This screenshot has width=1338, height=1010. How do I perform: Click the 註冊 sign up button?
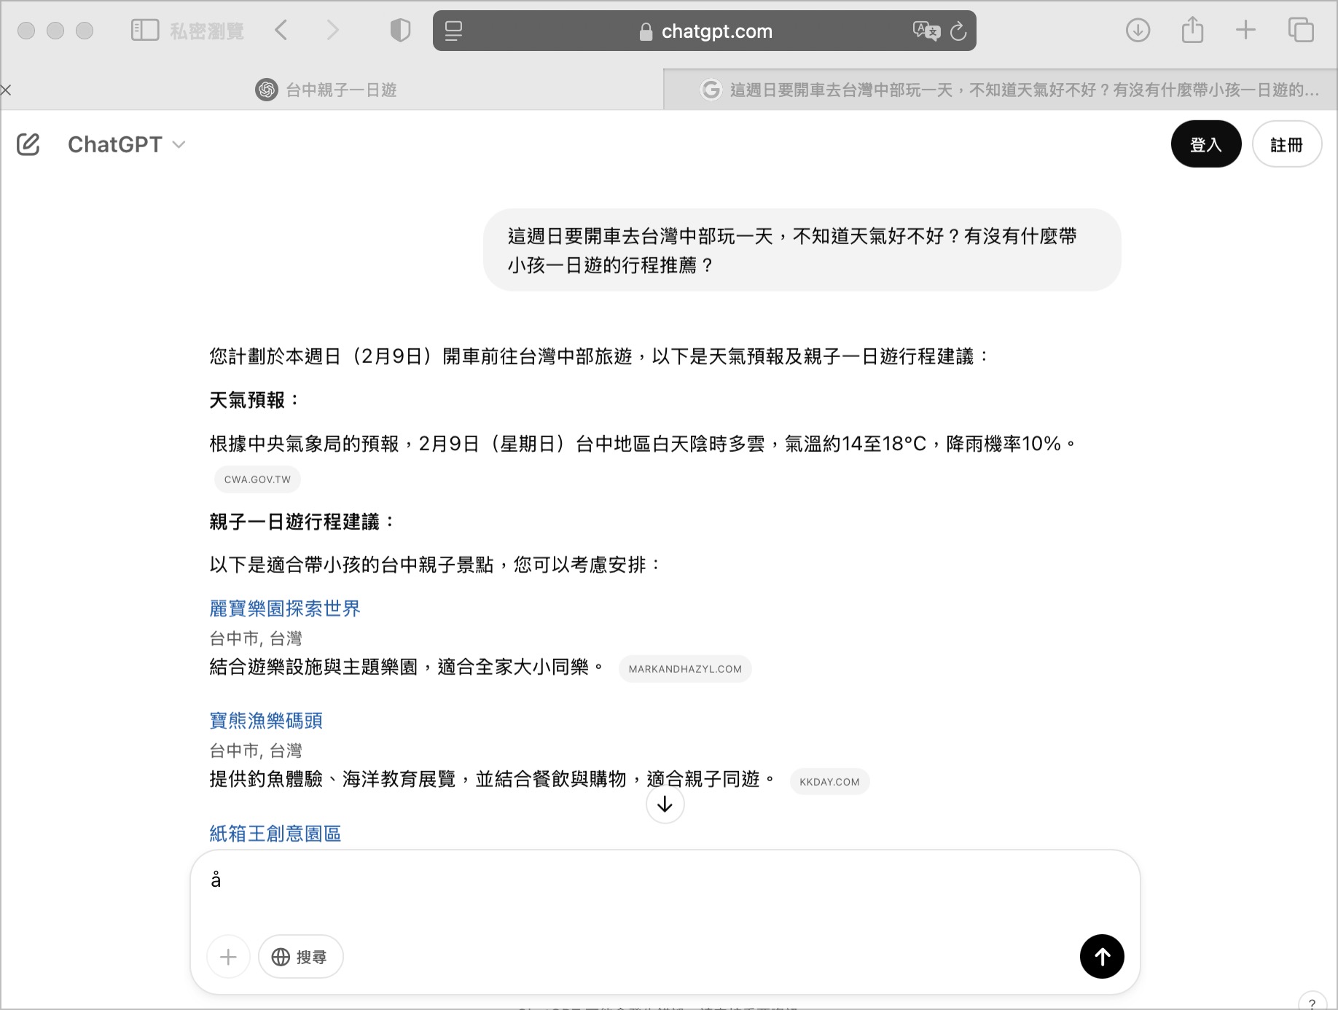pos(1286,144)
